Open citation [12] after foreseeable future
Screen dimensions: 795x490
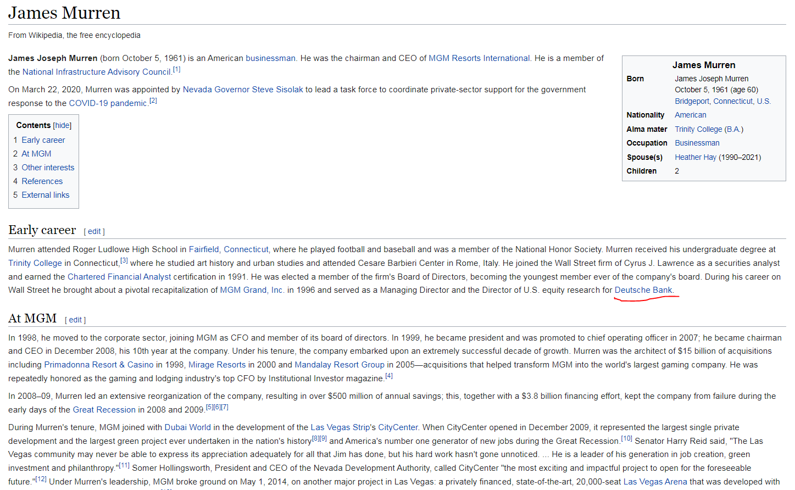41,479
